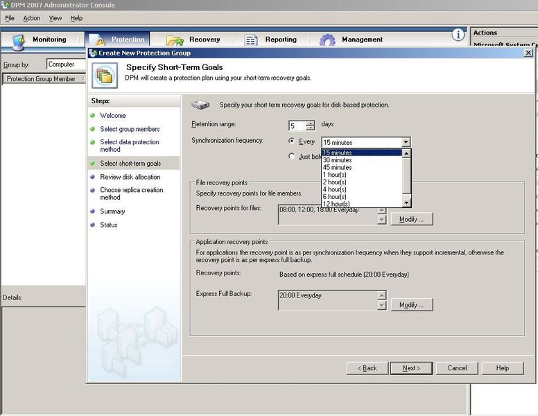Click the 20:00 Everyday backup entry
This screenshot has width=538, height=416.
(x=300, y=295)
